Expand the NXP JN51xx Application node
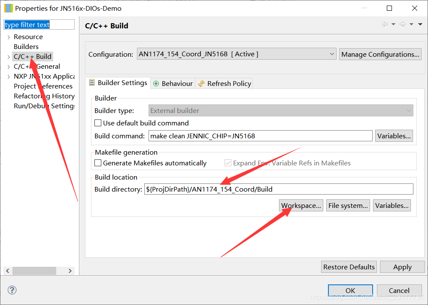The height and width of the screenshot is (305, 428). pyautogui.click(x=9, y=77)
